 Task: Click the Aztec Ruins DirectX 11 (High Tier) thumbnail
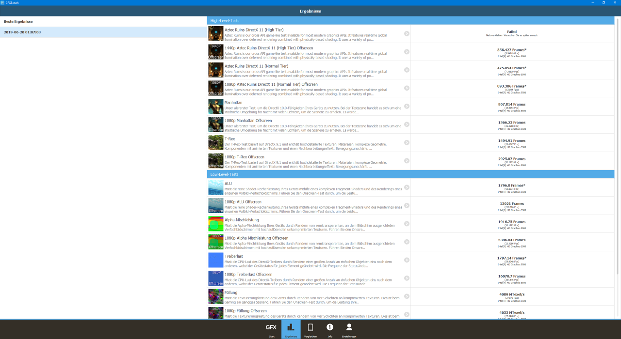[216, 34]
